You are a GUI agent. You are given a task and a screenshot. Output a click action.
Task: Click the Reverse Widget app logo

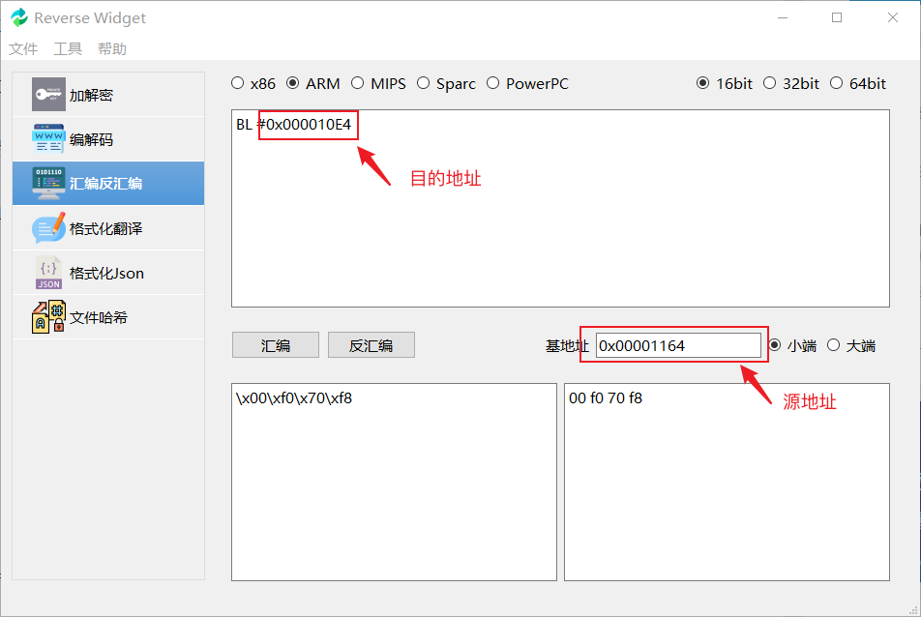coord(19,17)
